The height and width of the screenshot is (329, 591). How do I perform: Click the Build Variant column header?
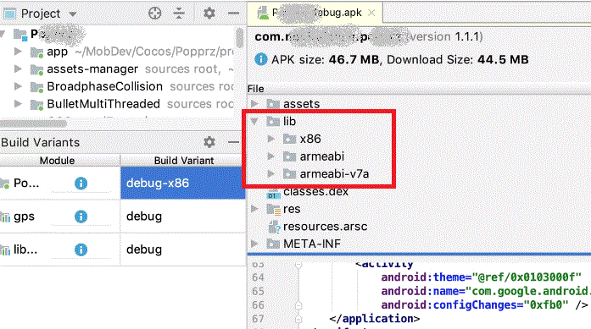pyautogui.click(x=184, y=161)
